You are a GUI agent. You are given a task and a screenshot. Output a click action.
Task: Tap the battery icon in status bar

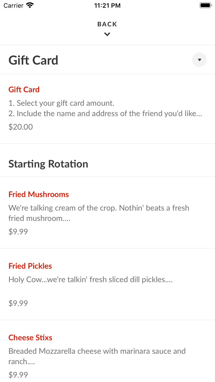tap(205, 5)
